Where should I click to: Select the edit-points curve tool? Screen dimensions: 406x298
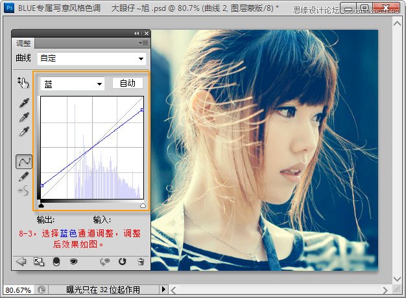(x=23, y=161)
